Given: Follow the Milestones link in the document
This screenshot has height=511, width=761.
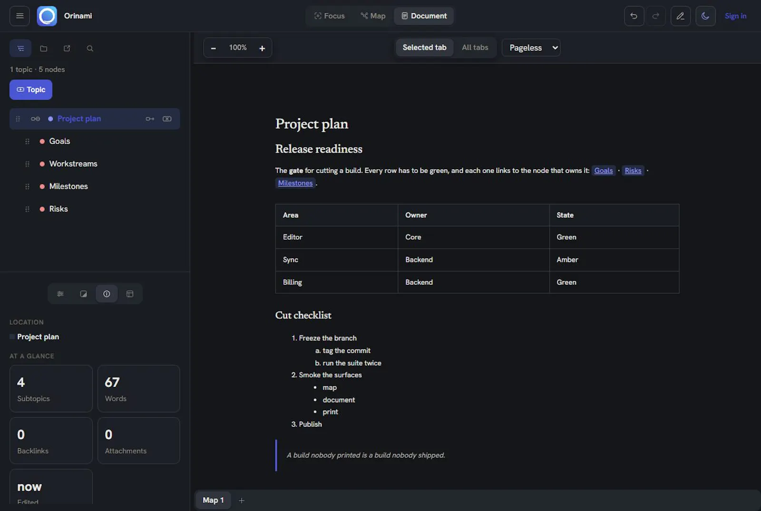Looking at the screenshot, I should (x=295, y=183).
